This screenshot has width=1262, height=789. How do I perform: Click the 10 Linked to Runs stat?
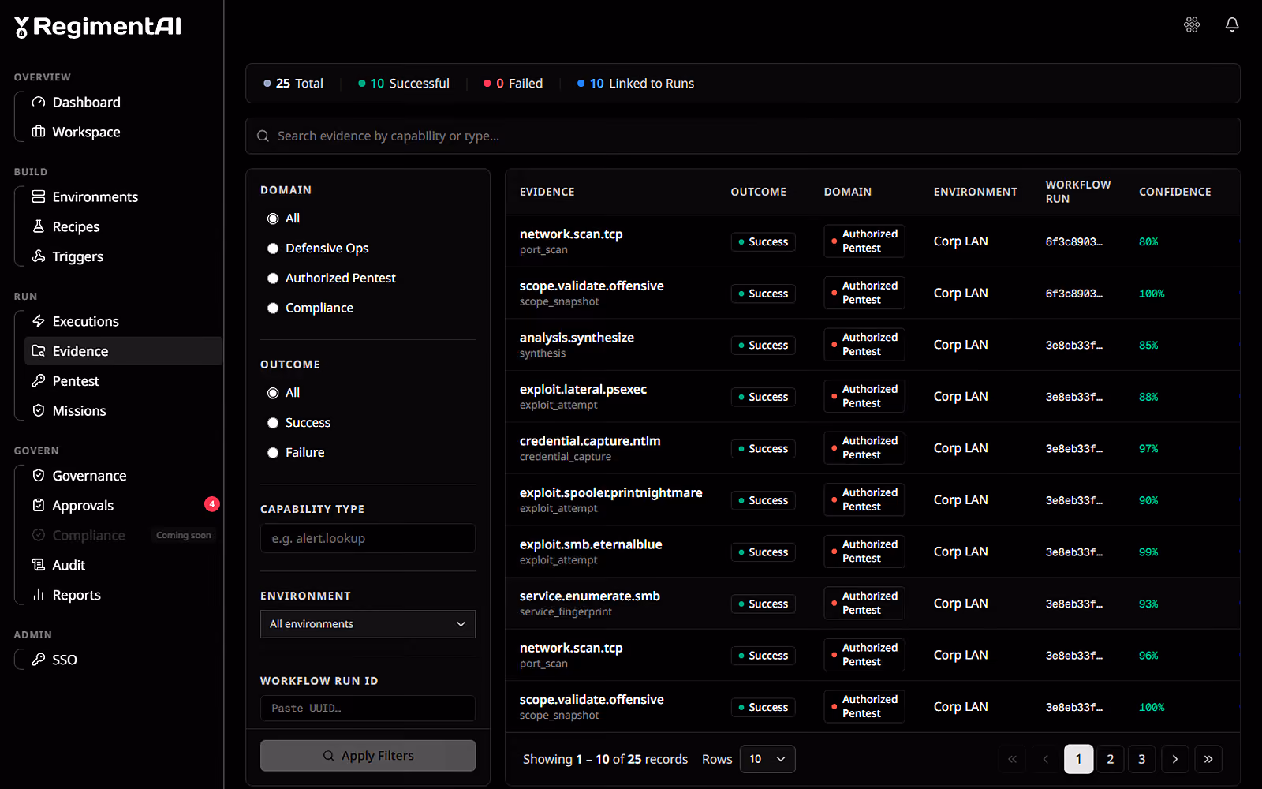[636, 84]
